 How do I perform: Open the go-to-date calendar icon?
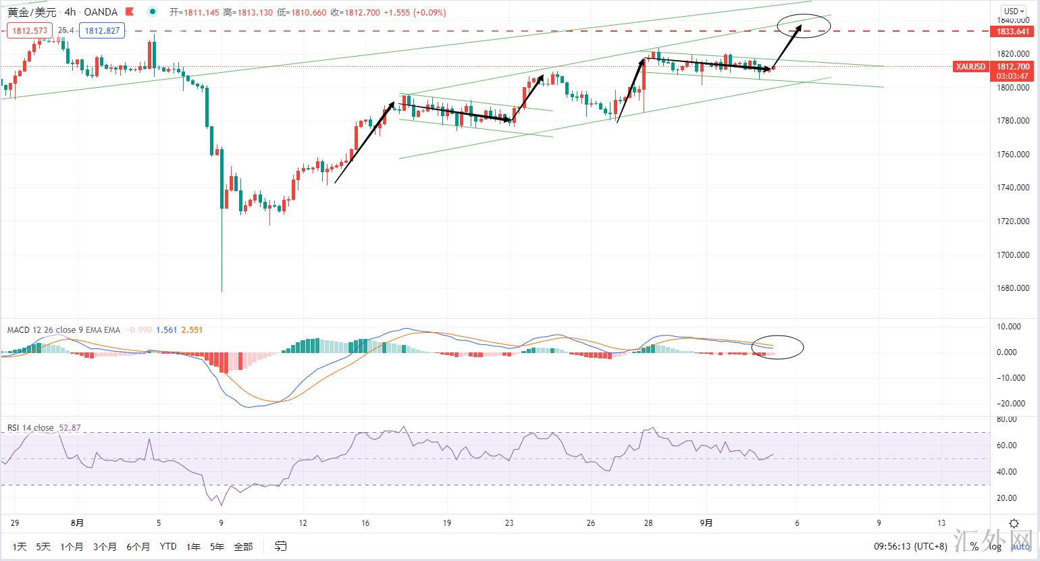click(x=281, y=546)
